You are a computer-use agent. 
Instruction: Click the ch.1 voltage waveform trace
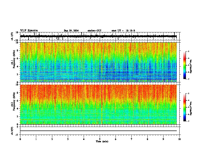[98, 36]
